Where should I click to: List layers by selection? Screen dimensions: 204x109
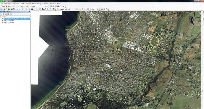tap(8, 14)
